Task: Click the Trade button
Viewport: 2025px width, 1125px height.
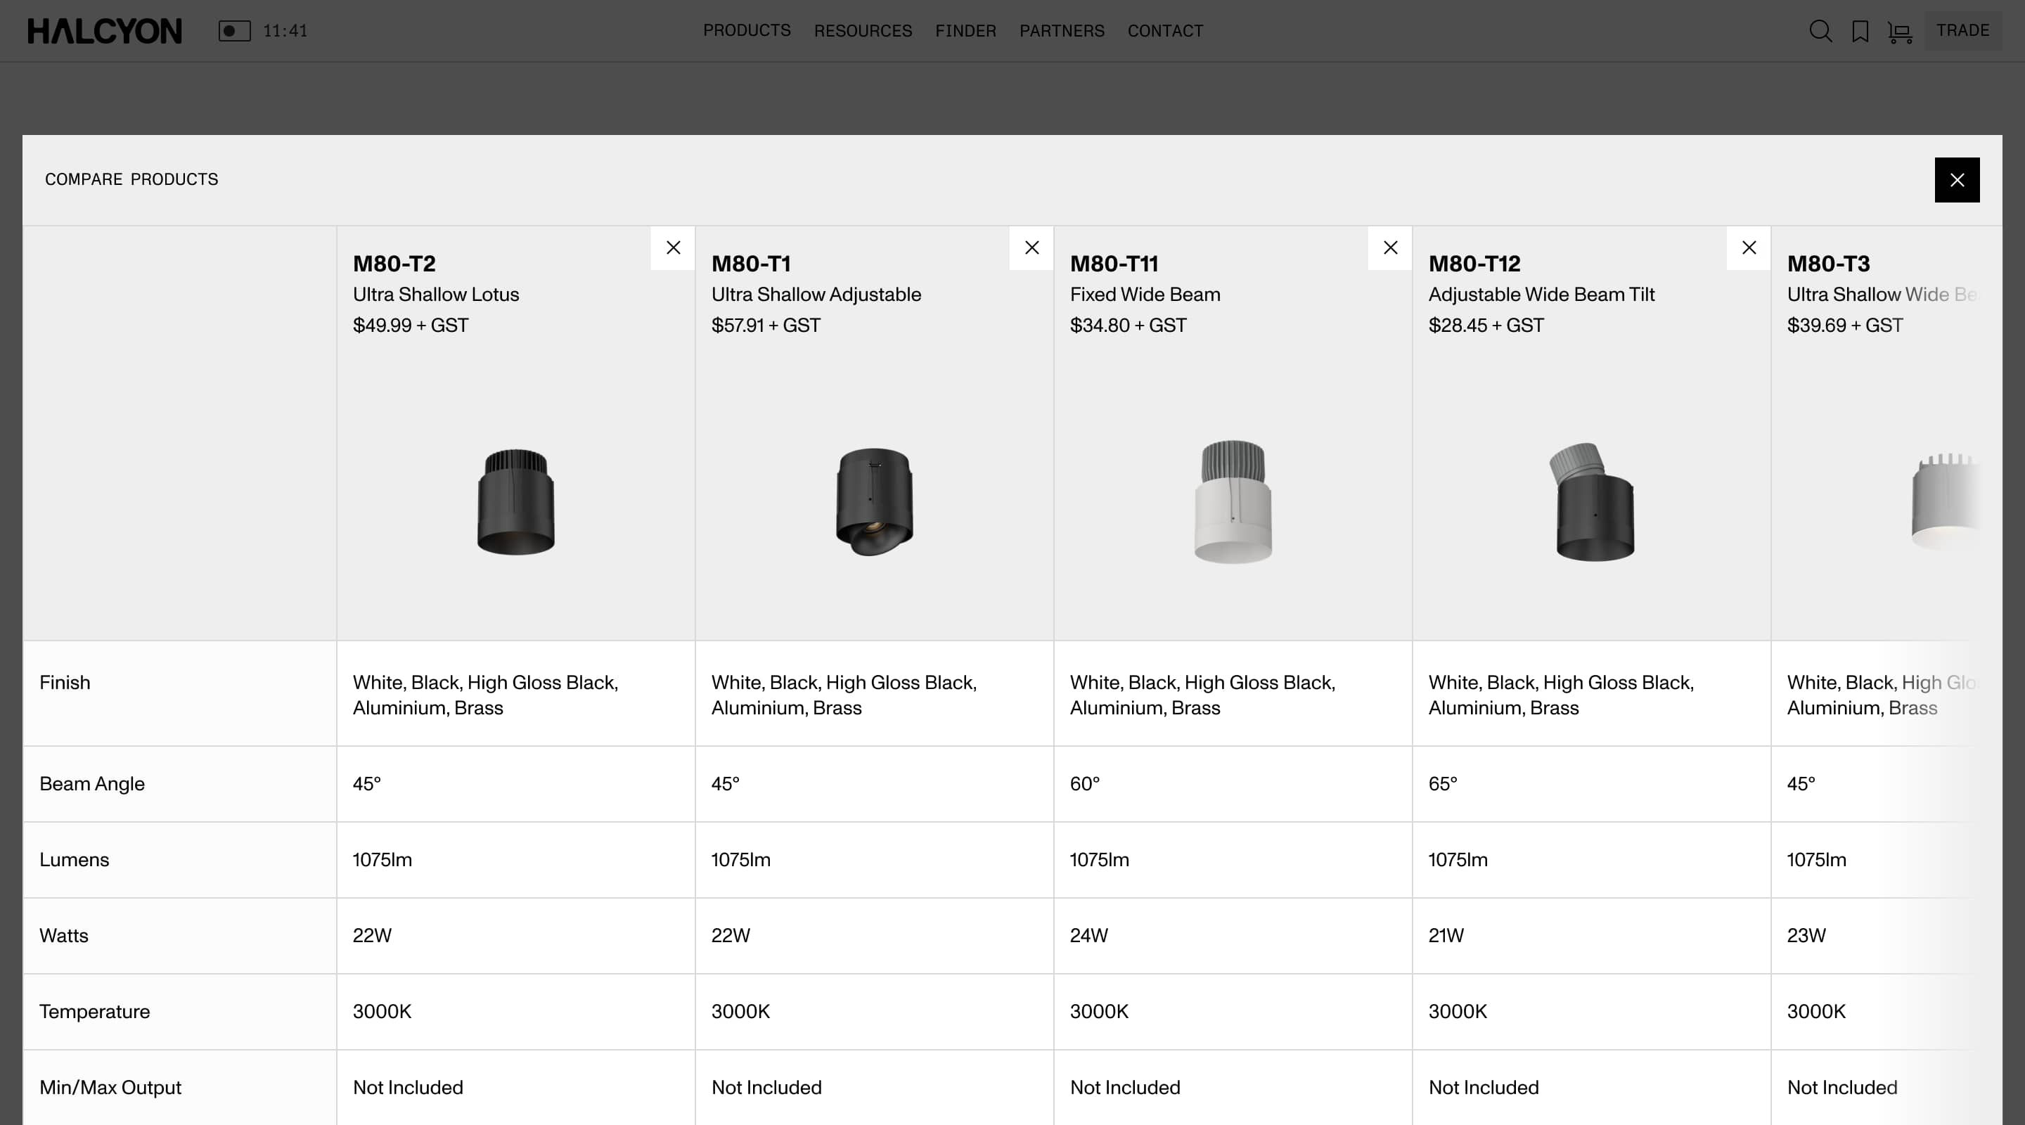Action: (1962, 31)
